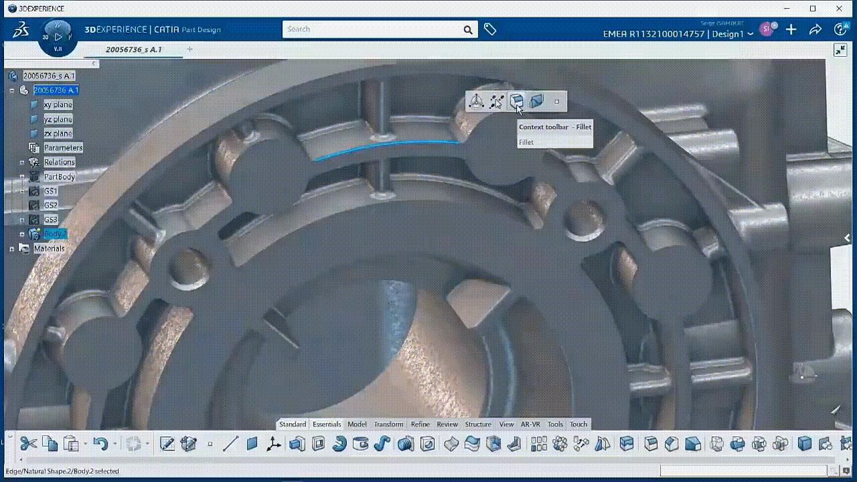The height and width of the screenshot is (482, 857).
Task: Switch to the Transform tab
Action: [x=388, y=424]
